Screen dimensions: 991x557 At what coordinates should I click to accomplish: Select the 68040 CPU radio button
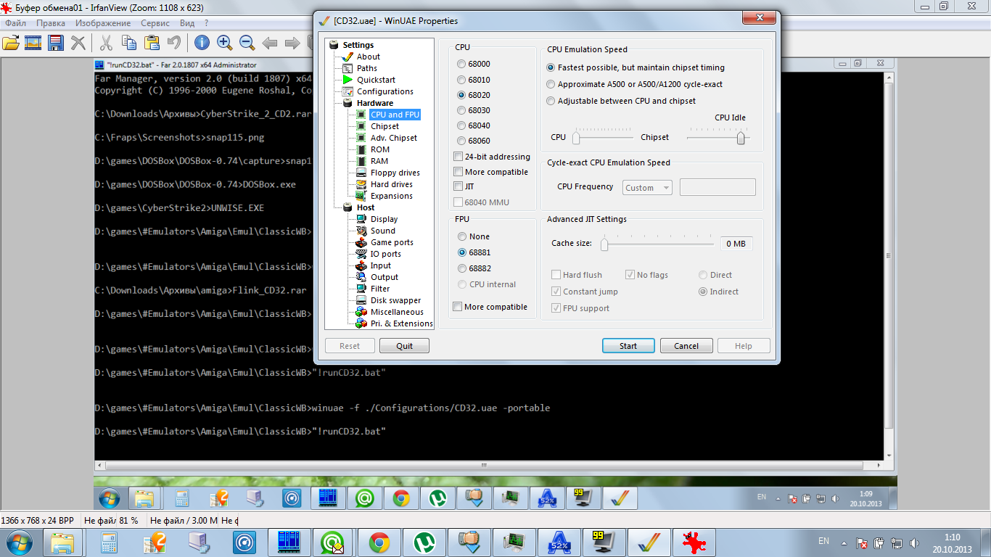(461, 125)
